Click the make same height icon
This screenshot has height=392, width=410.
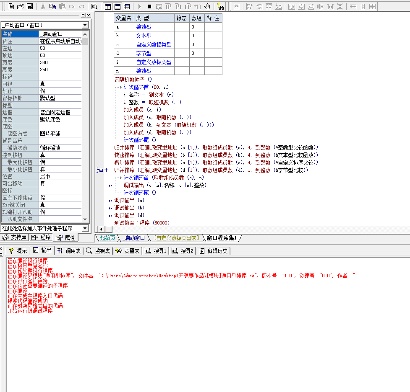point(363,6)
